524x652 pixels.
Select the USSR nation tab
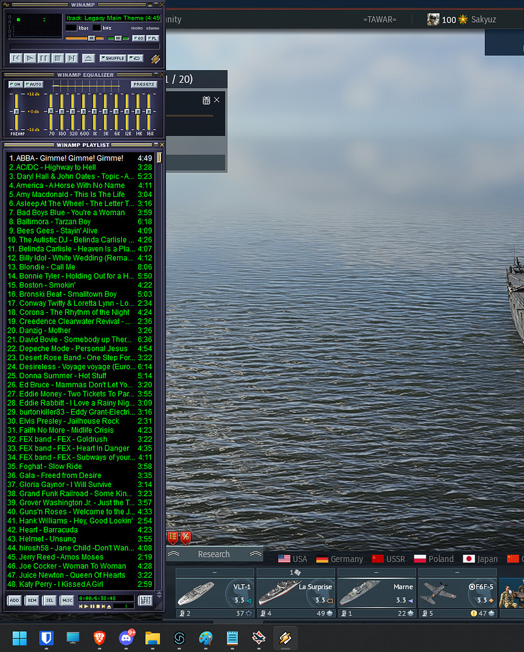coord(388,559)
